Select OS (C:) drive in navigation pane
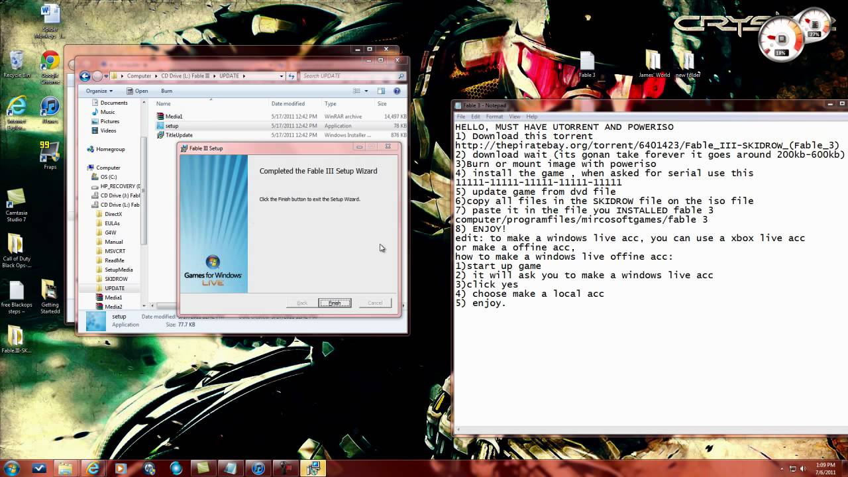 pyautogui.click(x=109, y=177)
